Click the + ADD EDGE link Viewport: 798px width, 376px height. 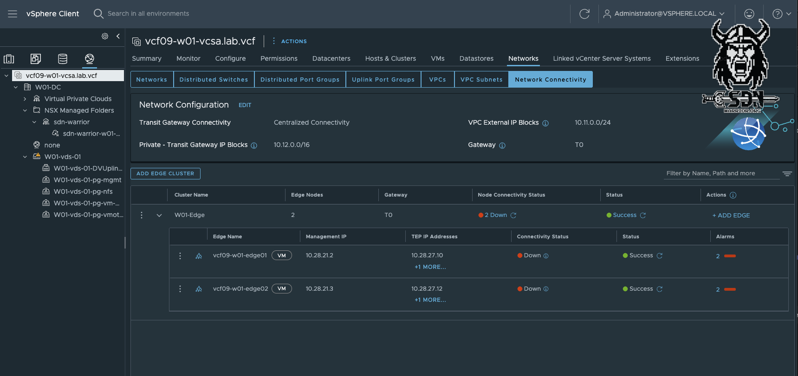(x=731, y=216)
